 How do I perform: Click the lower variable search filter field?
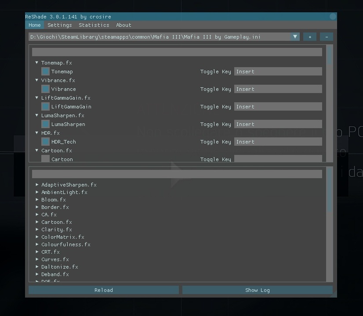(177, 174)
